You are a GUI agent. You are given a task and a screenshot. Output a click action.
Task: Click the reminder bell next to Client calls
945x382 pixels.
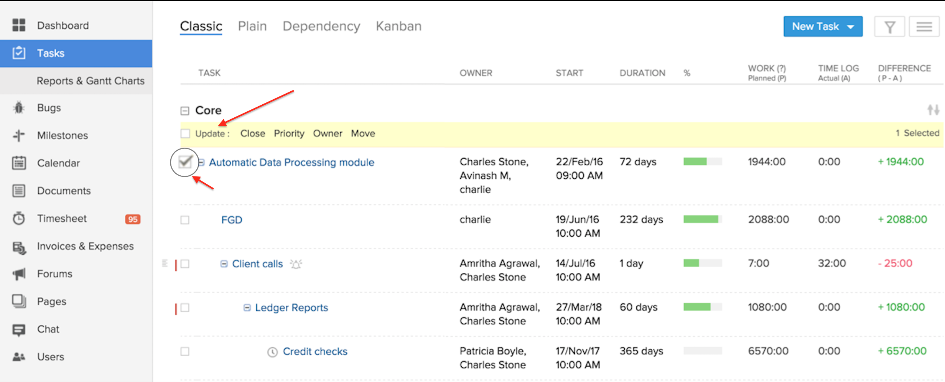(x=296, y=264)
